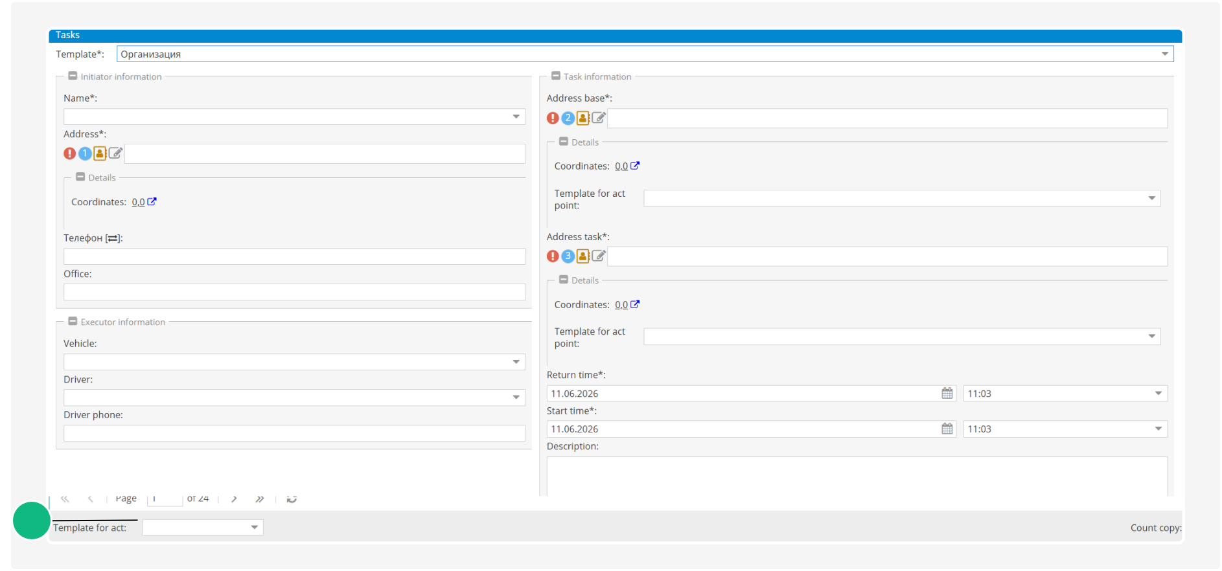
Task: Open the Start time hour dropdown
Action: pyautogui.click(x=1159, y=429)
